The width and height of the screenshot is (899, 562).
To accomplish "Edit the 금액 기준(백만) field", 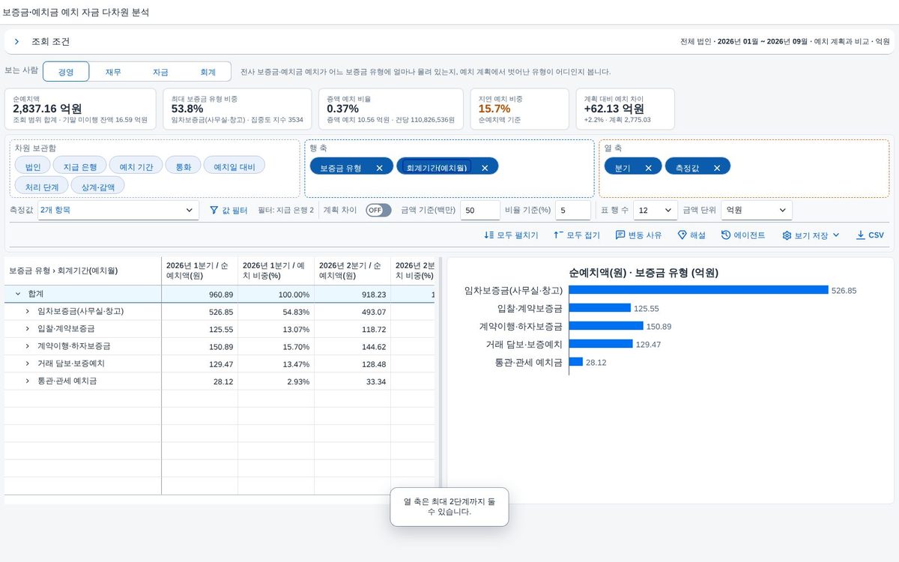I will click(480, 211).
